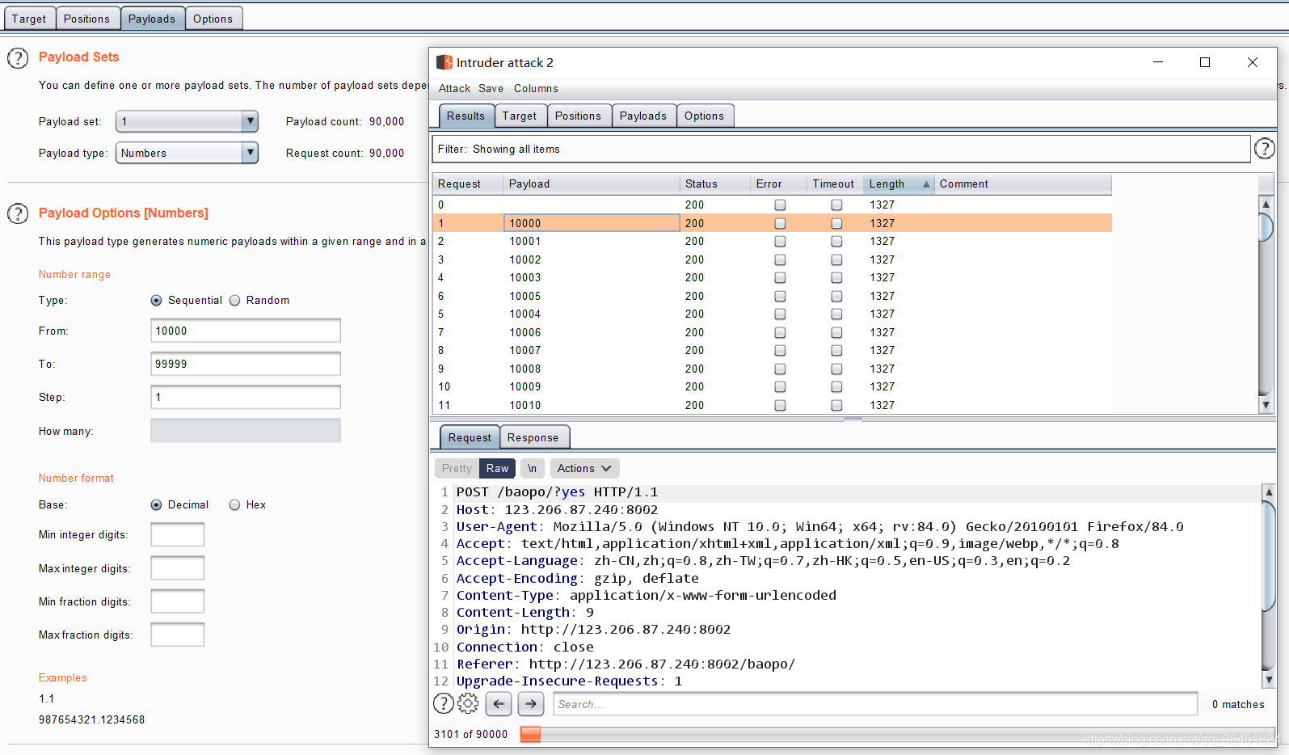Switch to the main Target tab

point(29,19)
